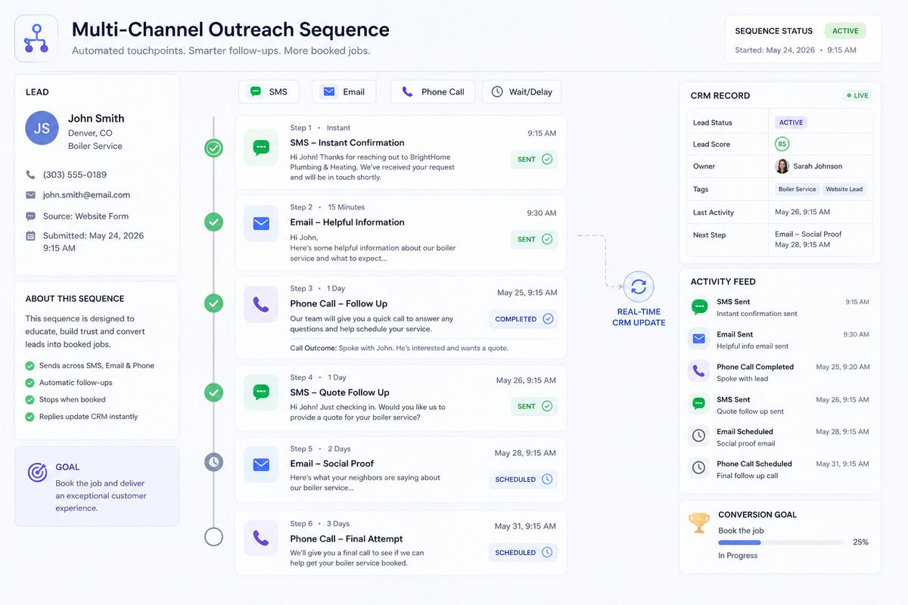The height and width of the screenshot is (605, 908).
Task: Click the SENT badge on Step 1
Action: 534,160
